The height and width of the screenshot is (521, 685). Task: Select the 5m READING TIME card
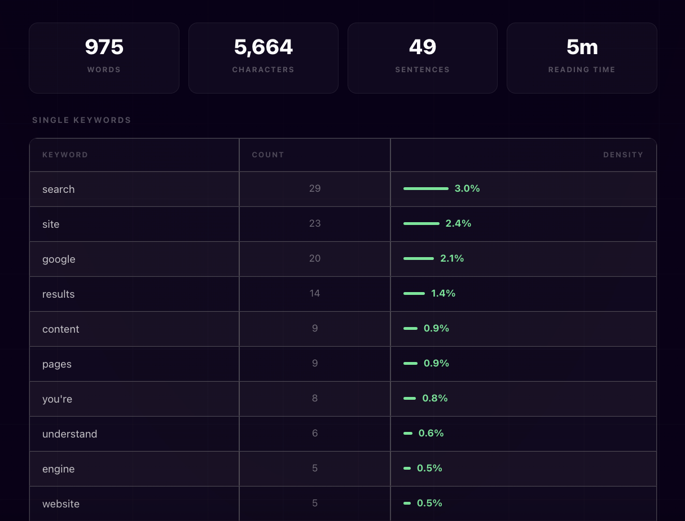(x=582, y=58)
